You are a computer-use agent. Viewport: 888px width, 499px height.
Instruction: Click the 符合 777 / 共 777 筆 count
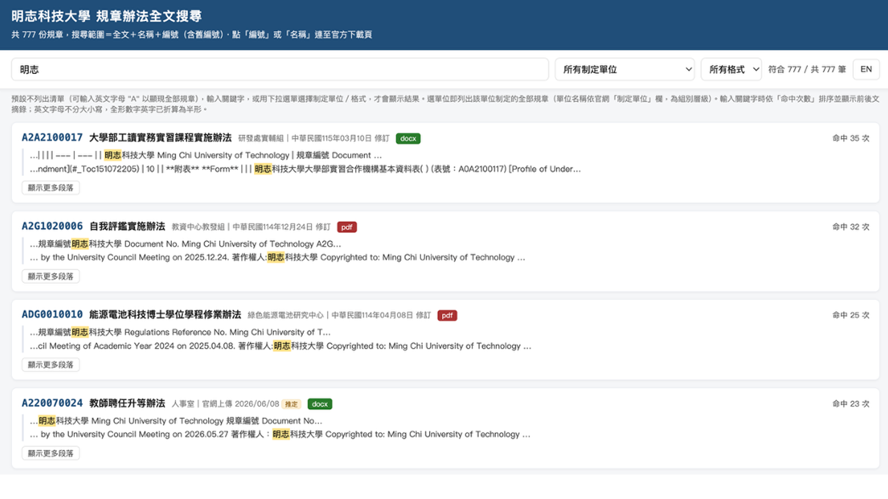coord(807,69)
